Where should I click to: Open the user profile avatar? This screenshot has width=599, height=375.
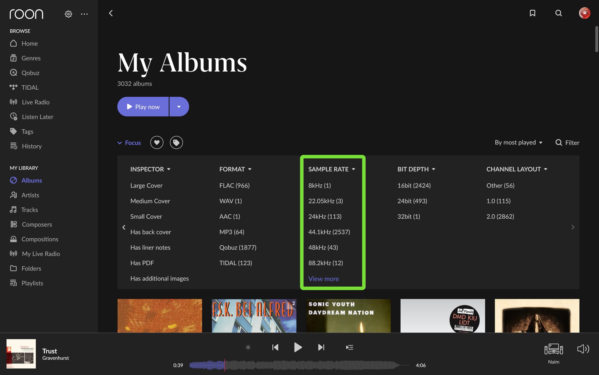point(584,13)
